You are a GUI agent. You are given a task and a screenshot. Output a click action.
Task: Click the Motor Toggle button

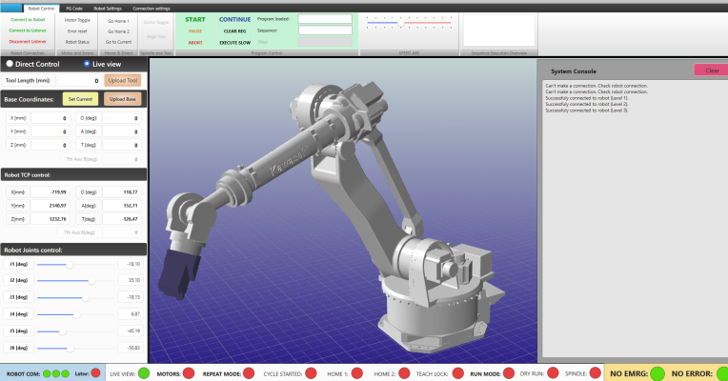pos(77,20)
